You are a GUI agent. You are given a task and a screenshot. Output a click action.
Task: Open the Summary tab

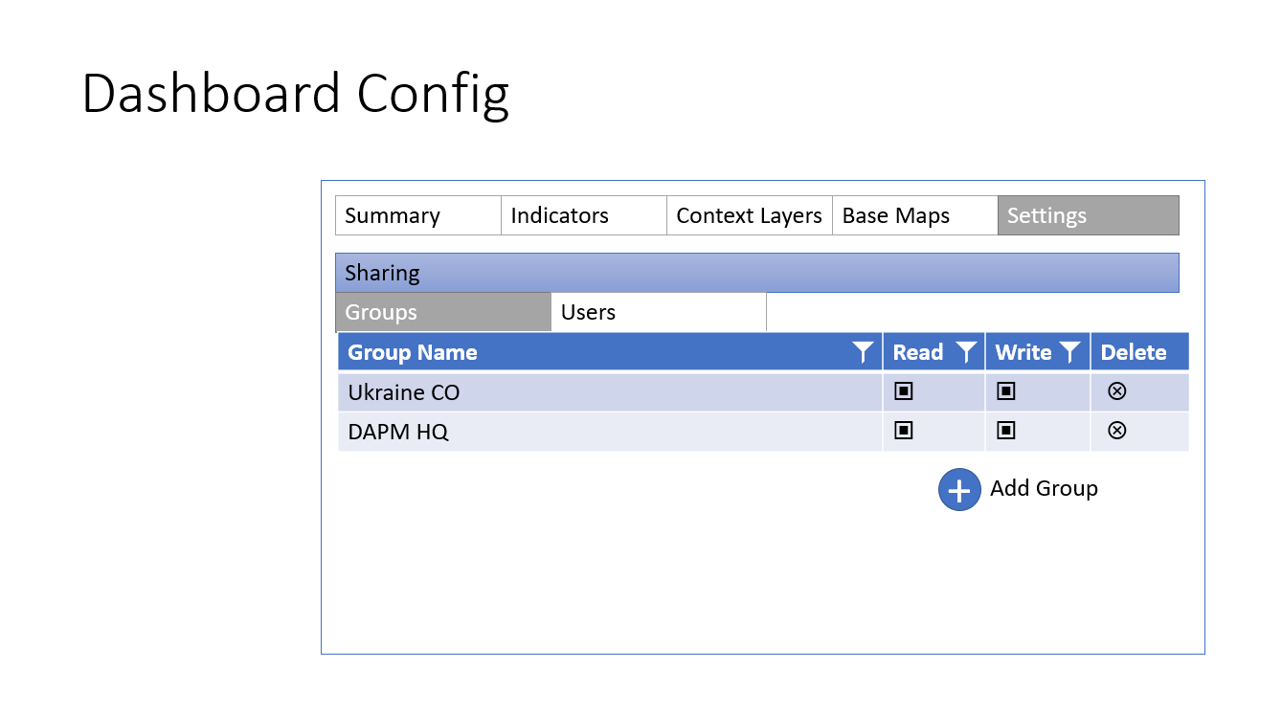click(x=418, y=215)
